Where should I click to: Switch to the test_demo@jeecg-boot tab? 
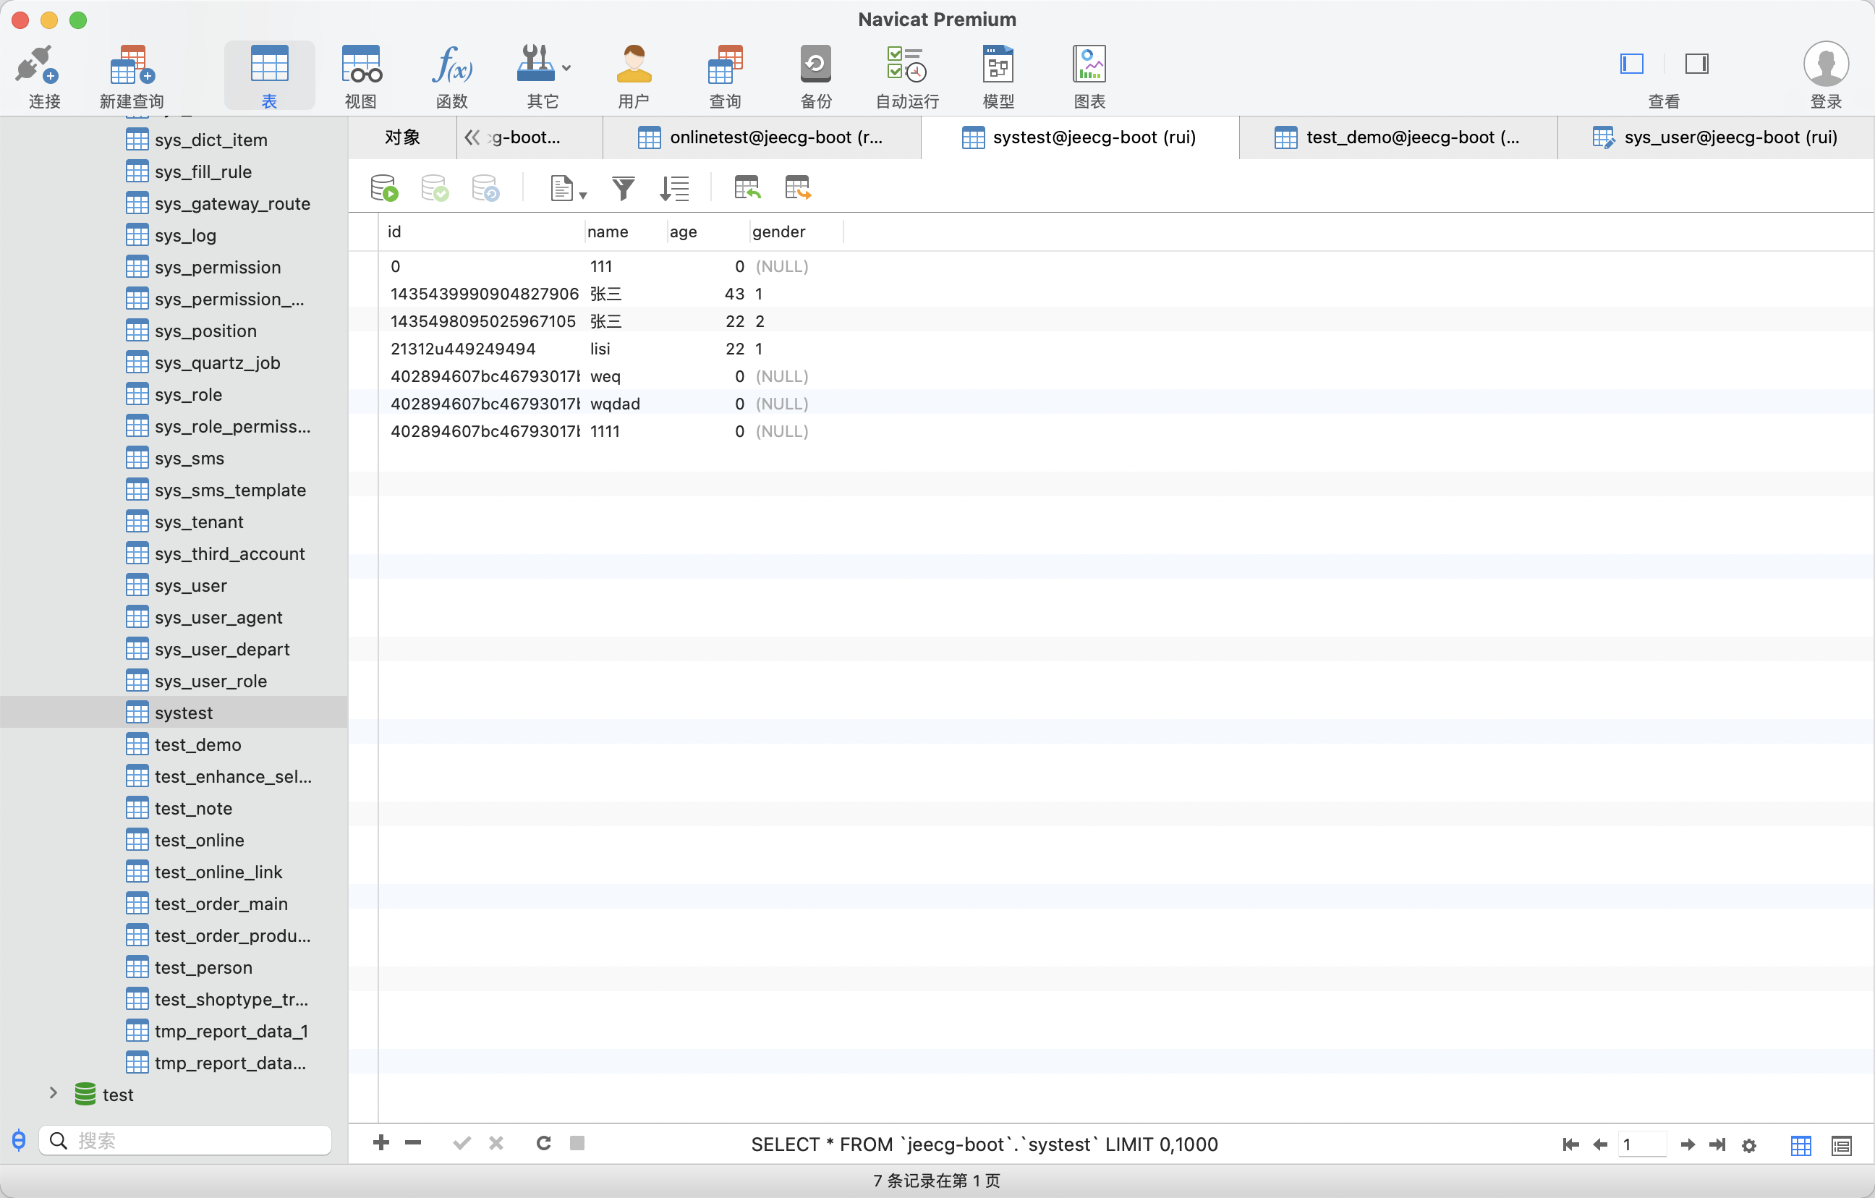(x=1398, y=138)
